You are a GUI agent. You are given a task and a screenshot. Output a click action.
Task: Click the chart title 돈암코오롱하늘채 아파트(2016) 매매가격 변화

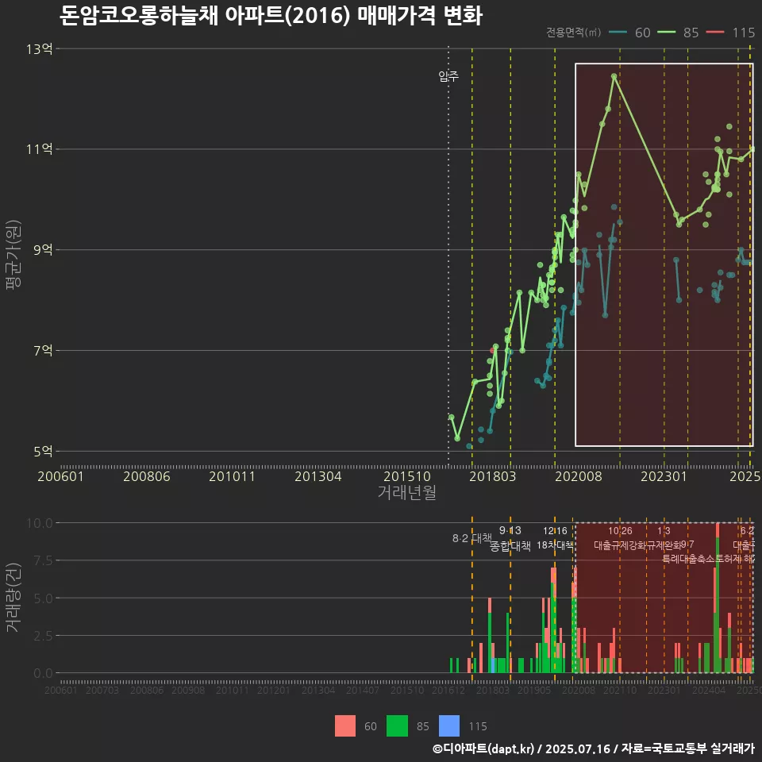271,16
